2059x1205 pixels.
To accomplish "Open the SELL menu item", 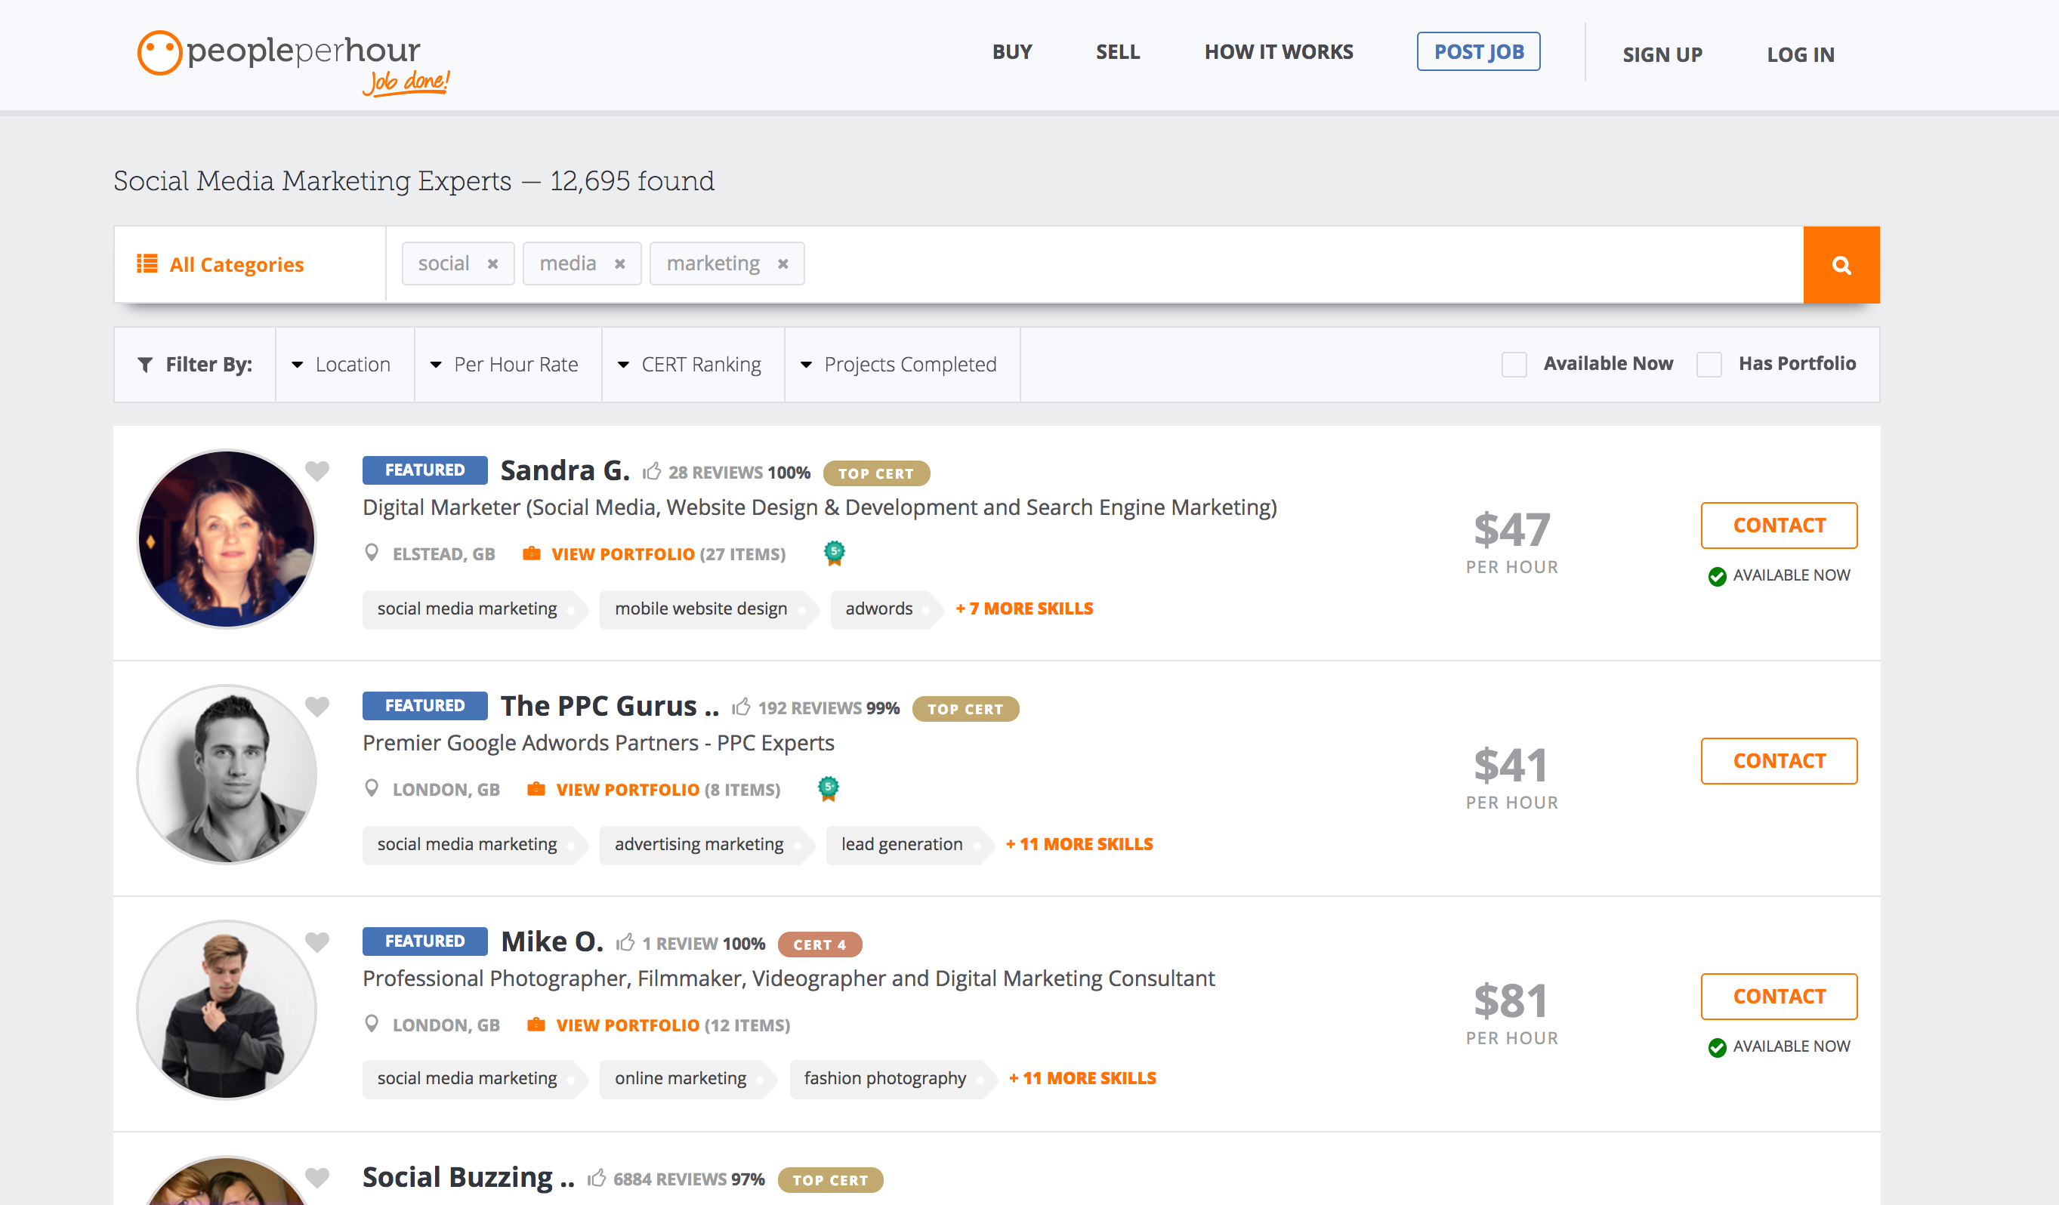I will (x=1118, y=51).
